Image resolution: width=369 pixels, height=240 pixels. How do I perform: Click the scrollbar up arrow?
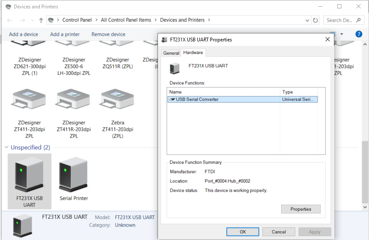365,44
